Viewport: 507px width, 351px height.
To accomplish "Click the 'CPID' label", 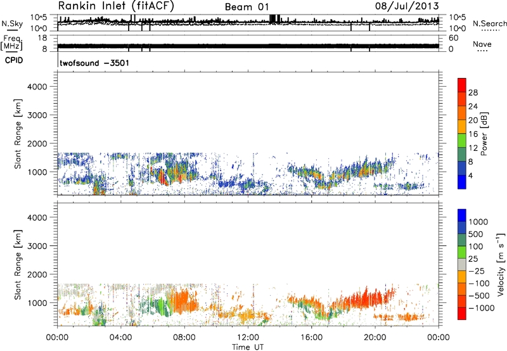I will click(14, 60).
